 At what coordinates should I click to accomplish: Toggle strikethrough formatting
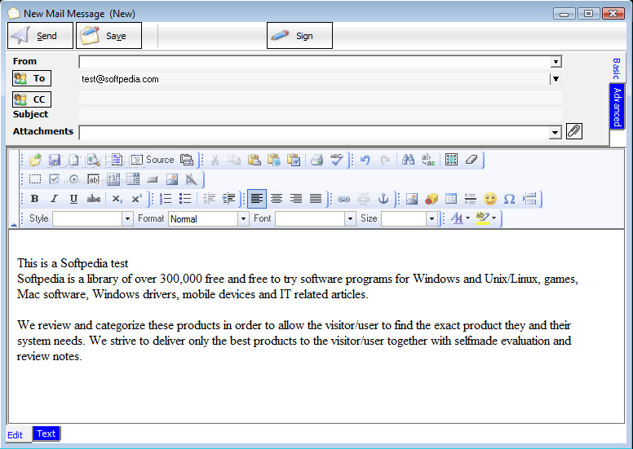coord(94,199)
